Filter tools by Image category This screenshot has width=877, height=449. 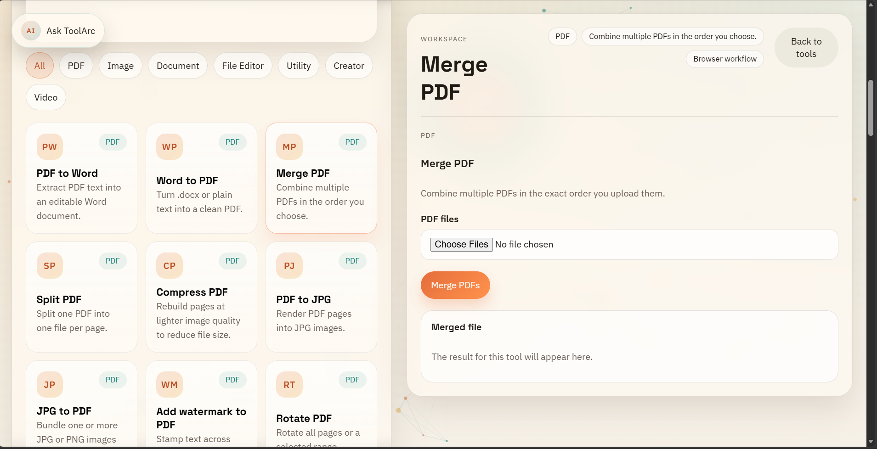[x=120, y=66]
